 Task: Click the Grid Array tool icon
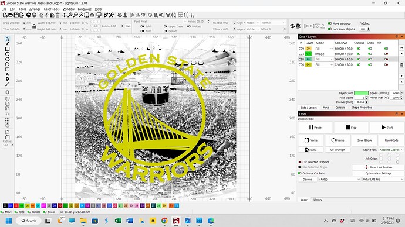coord(7,121)
